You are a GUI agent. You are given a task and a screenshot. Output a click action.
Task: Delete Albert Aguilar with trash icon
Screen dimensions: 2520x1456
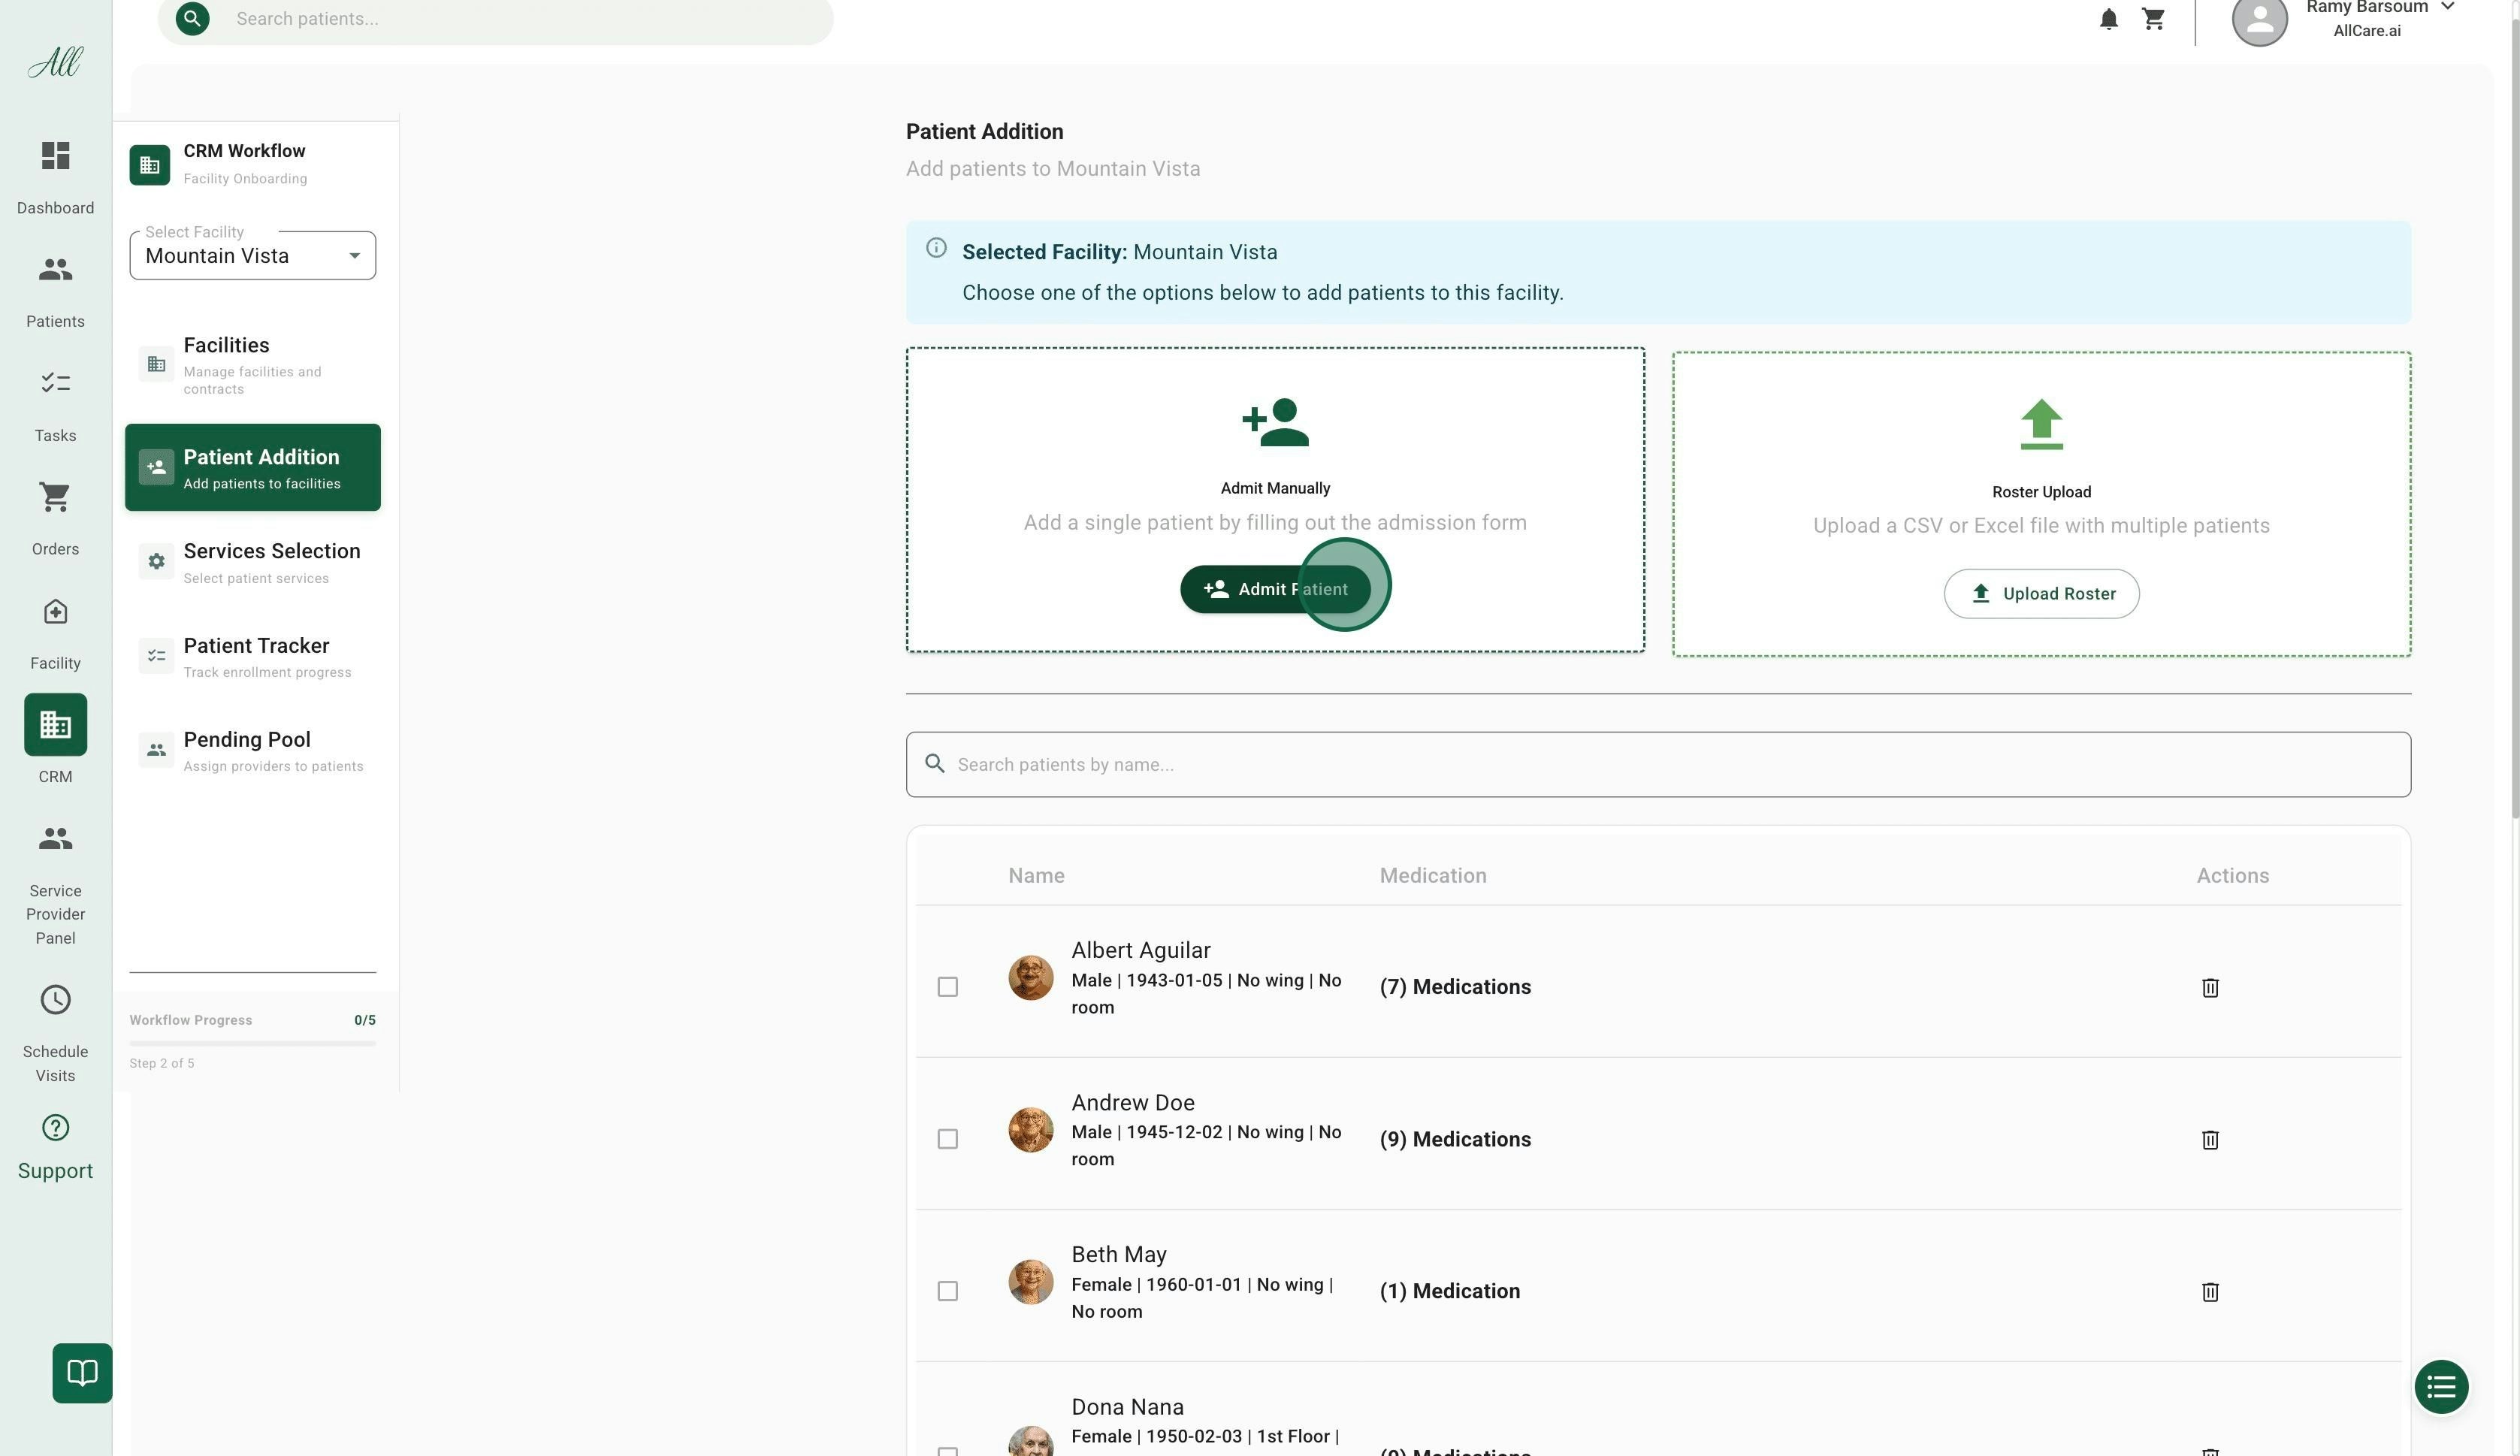(2210, 987)
